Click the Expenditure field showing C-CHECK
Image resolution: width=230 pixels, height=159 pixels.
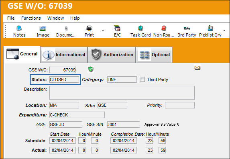coord(77,115)
